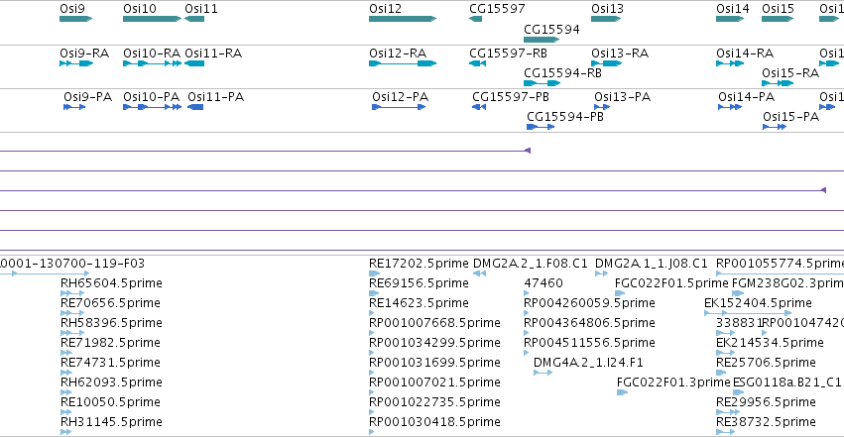Select the DMG4A.2_1.I24.F1 feature glyph

tap(543, 373)
